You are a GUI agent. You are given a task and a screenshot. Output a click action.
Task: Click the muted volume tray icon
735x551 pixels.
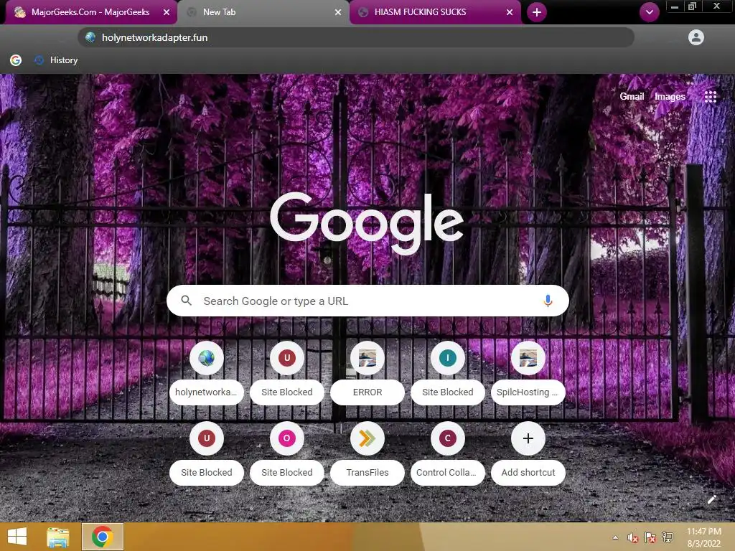tap(633, 538)
